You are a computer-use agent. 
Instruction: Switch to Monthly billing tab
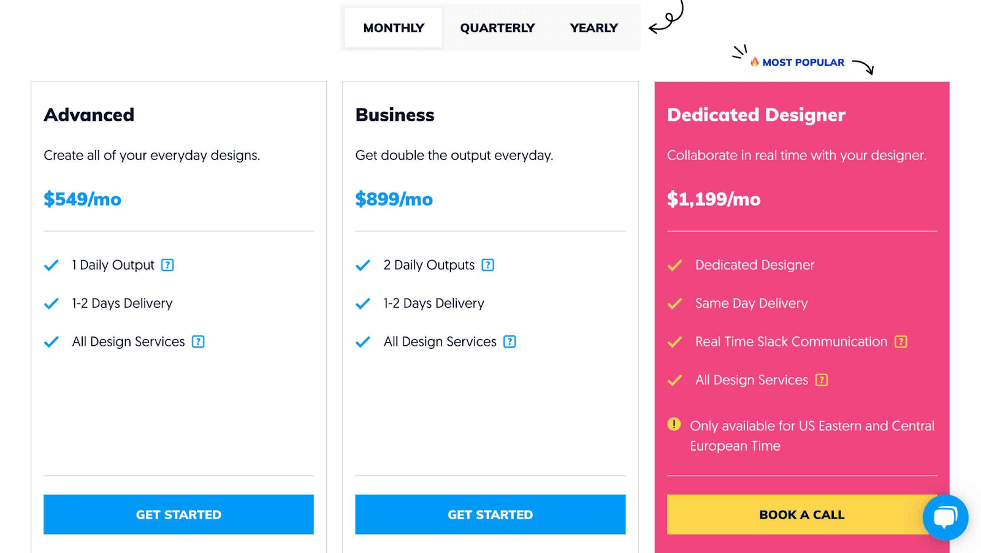(394, 28)
